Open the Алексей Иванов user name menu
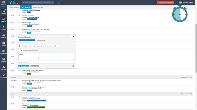Image resolution: width=197 pixels, height=110 pixels. click(x=188, y=2)
